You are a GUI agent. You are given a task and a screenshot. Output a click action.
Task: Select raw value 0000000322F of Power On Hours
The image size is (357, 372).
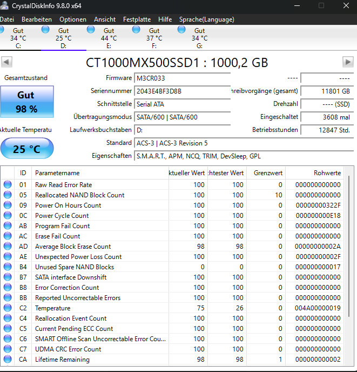[318, 205]
